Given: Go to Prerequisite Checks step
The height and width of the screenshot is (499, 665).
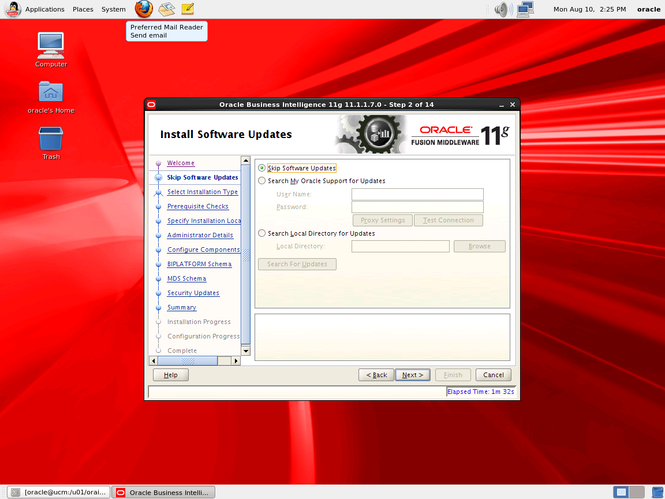Looking at the screenshot, I should pyautogui.click(x=197, y=206).
